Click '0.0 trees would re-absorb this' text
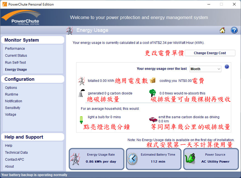 [182, 93]
